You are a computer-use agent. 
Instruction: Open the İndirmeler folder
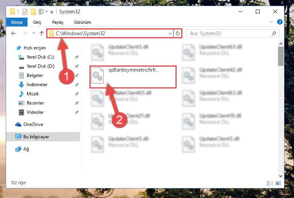click(33, 85)
